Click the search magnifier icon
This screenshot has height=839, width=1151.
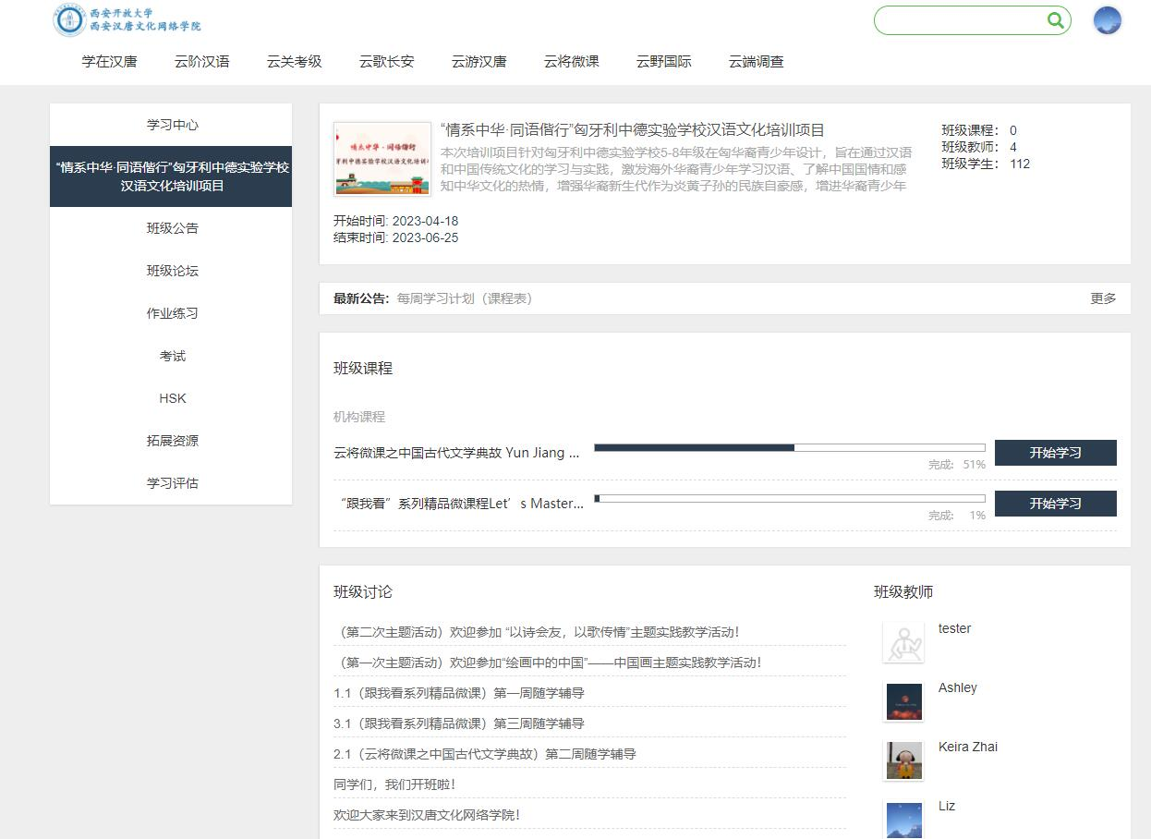1055,19
